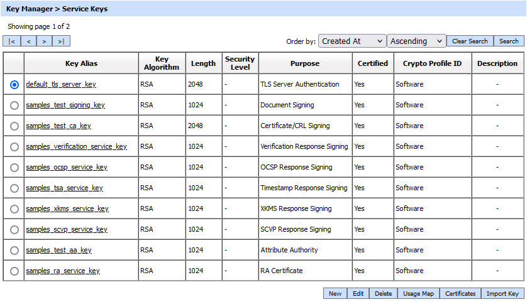Image resolution: width=527 pixels, height=302 pixels.
Task: Open the samples_test_ca_key link
Action: [58, 126]
